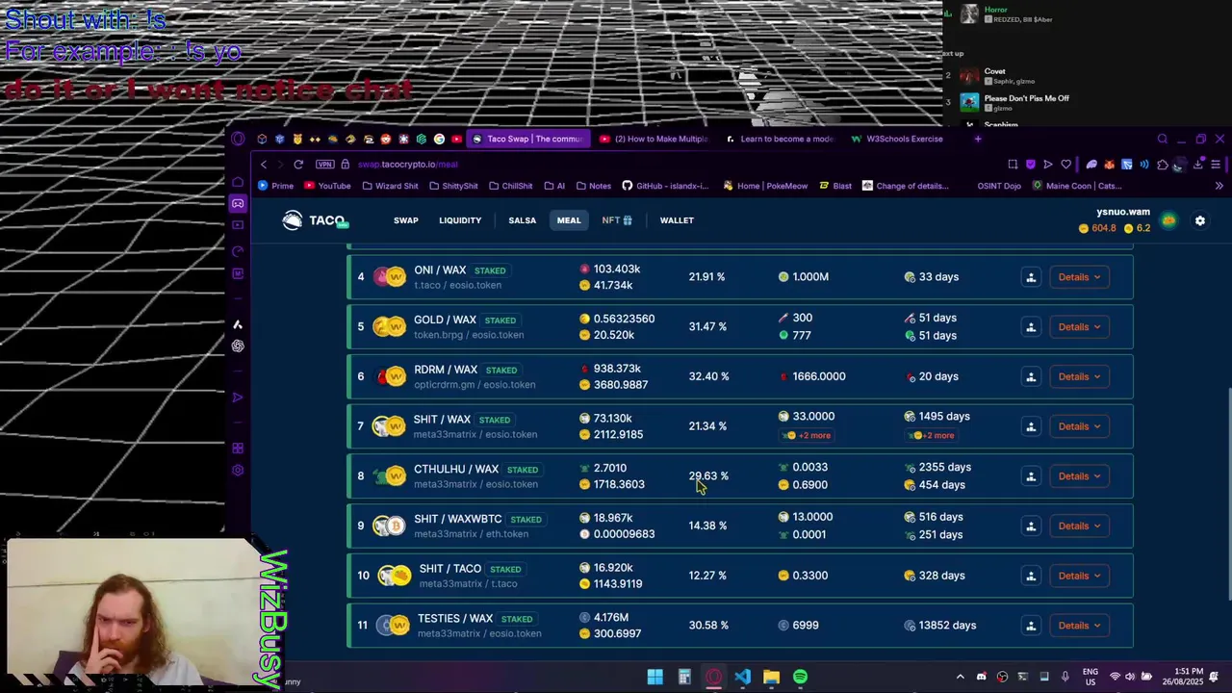Expand Details for ONI / WAX

click(x=1079, y=277)
